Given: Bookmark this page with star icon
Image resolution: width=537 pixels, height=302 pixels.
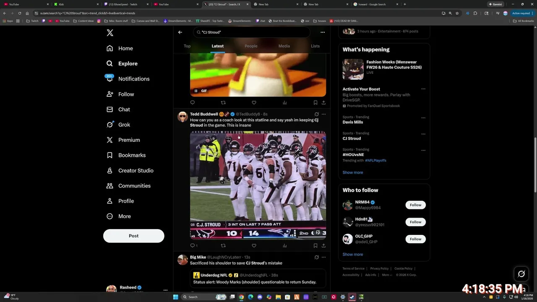Looking at the screenshot, I should pos(457,13).
